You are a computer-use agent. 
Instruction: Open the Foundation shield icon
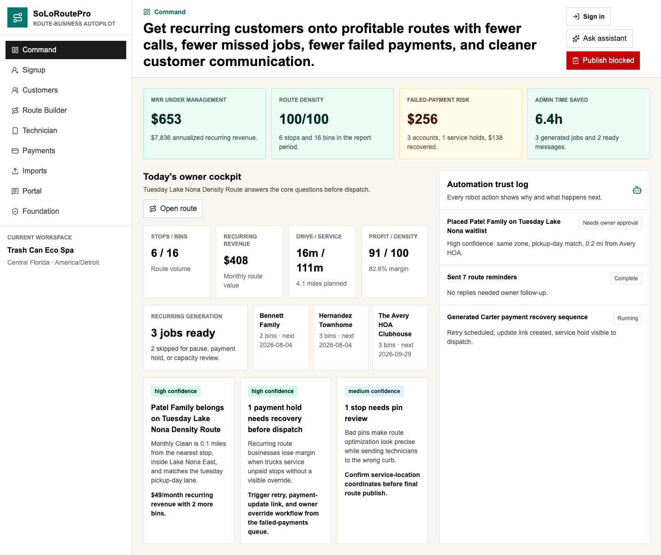point(15,211)
